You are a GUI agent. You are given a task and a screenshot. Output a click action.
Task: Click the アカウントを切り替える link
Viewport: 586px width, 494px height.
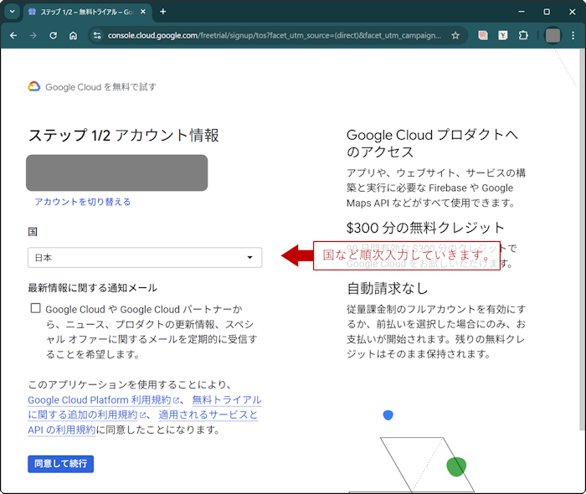82,202
